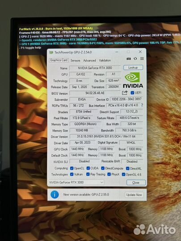Click the Memory Size value 10240 MB
Screen dimensions: 181x241
coord(82,130)
